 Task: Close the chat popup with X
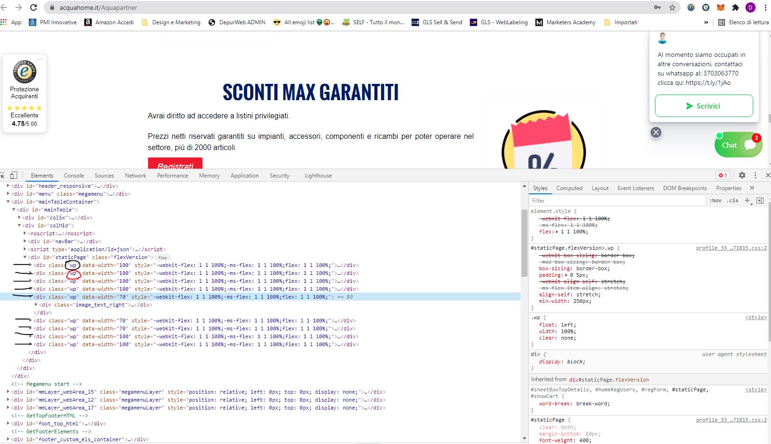point(656,132)
